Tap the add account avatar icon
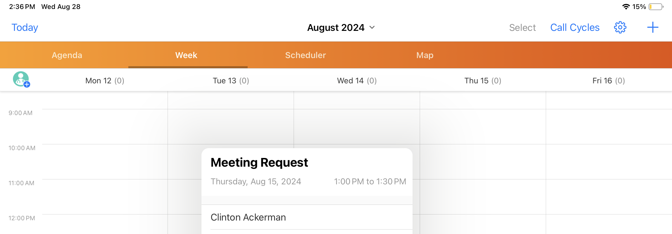This screenshot has width=672, height=234. pyautogui.click(x=21, y=79)
